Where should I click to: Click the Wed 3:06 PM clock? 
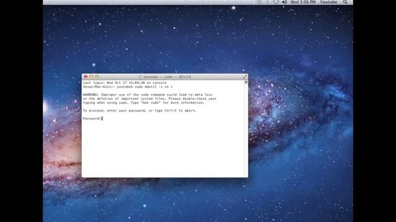point(303,2)
